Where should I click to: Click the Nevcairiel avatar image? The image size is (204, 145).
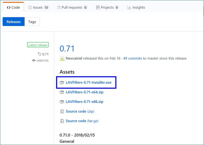point(62,59)
